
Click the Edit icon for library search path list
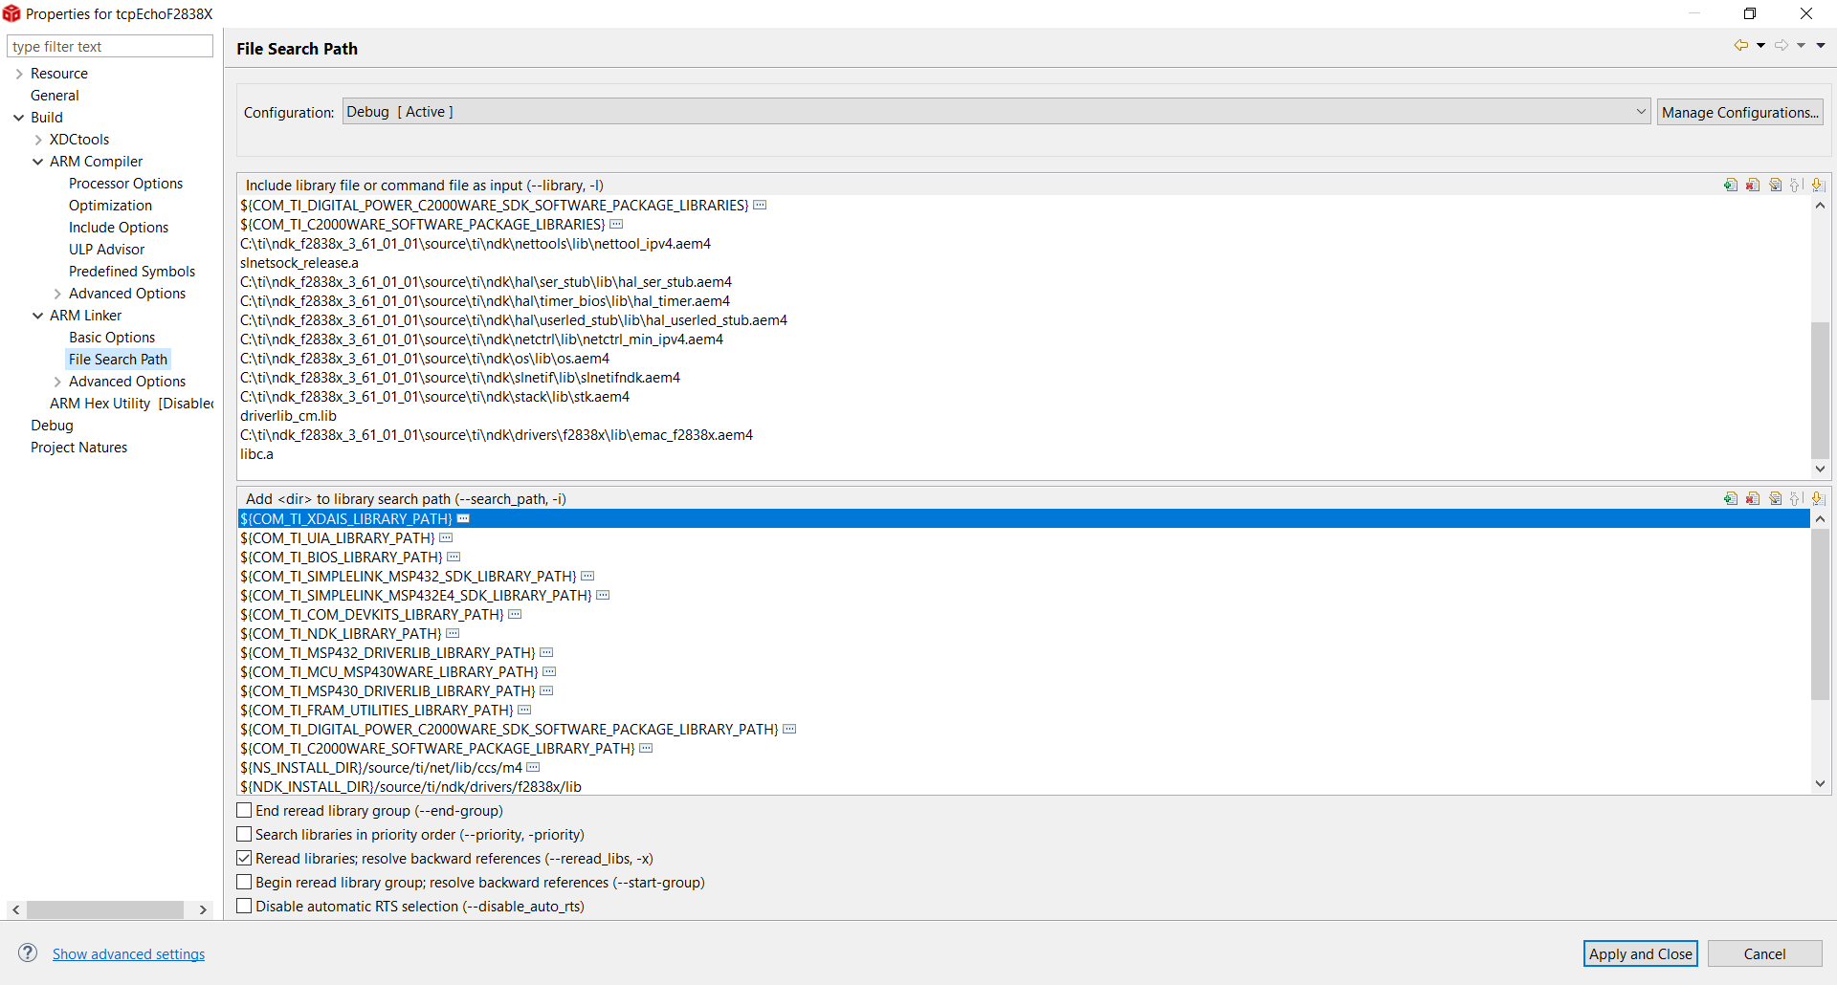1775,499
